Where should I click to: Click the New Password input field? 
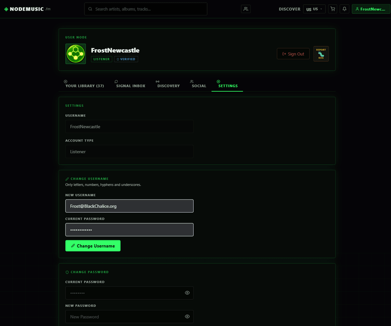tap(129, 317)
